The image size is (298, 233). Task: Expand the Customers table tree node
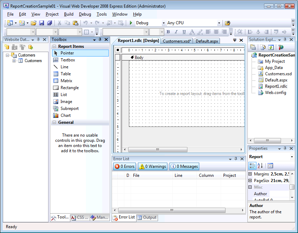[14, 61]
